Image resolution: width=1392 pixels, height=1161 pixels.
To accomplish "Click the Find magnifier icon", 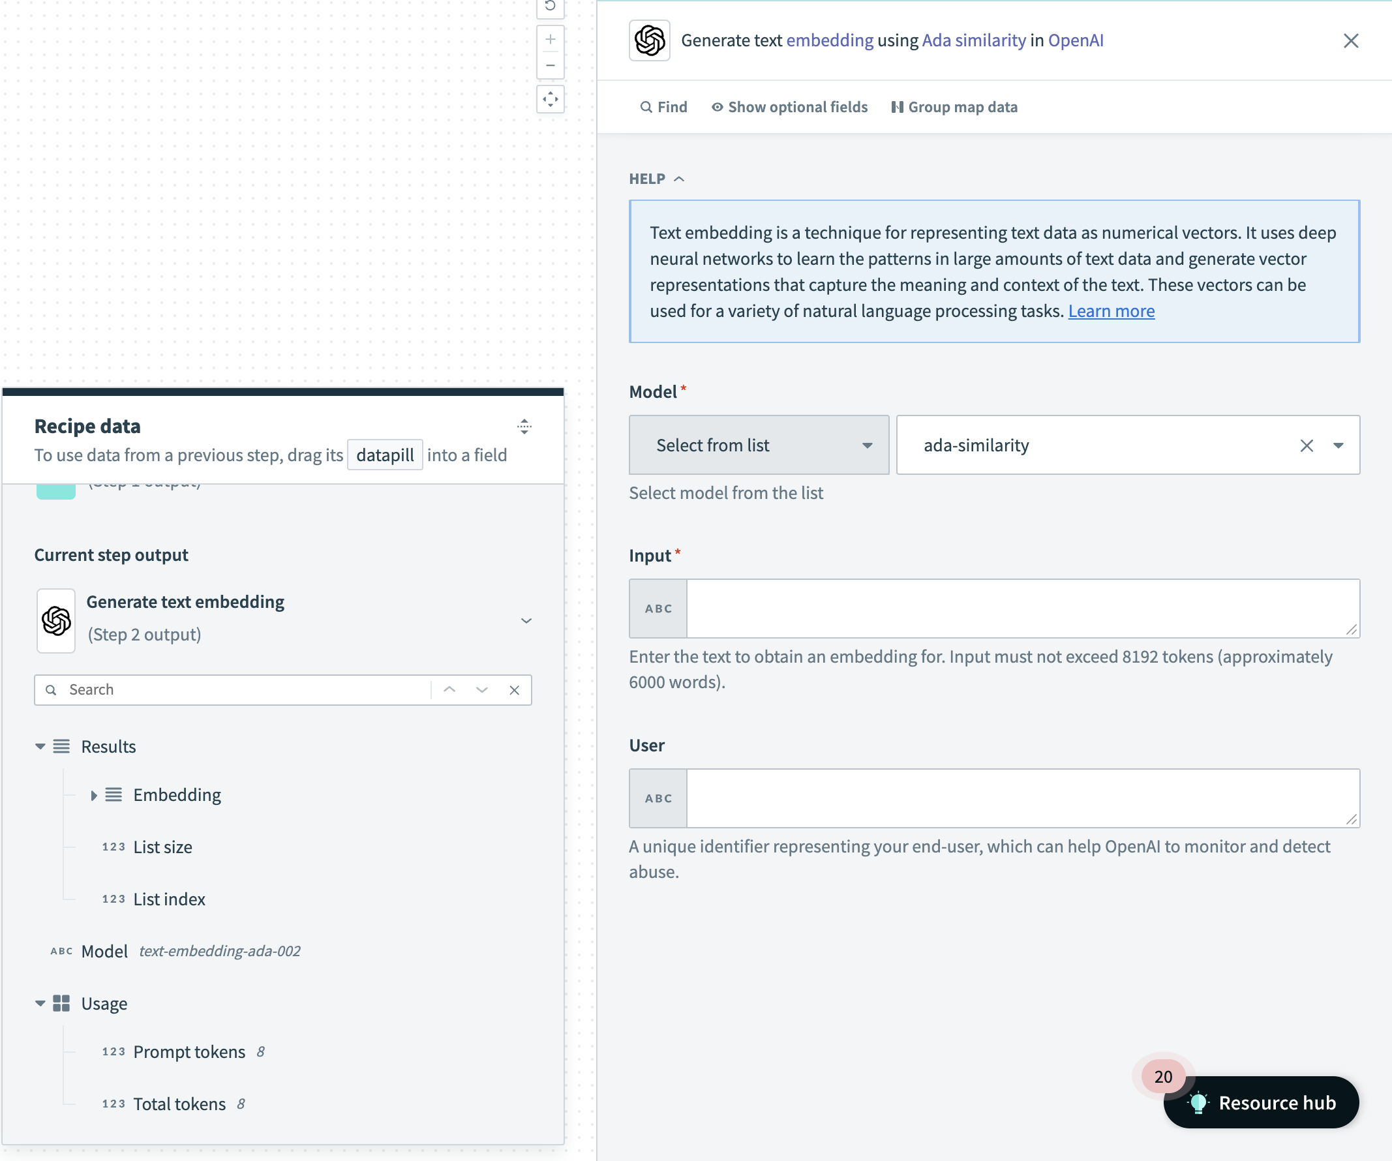I will click(x=646, y=107).
